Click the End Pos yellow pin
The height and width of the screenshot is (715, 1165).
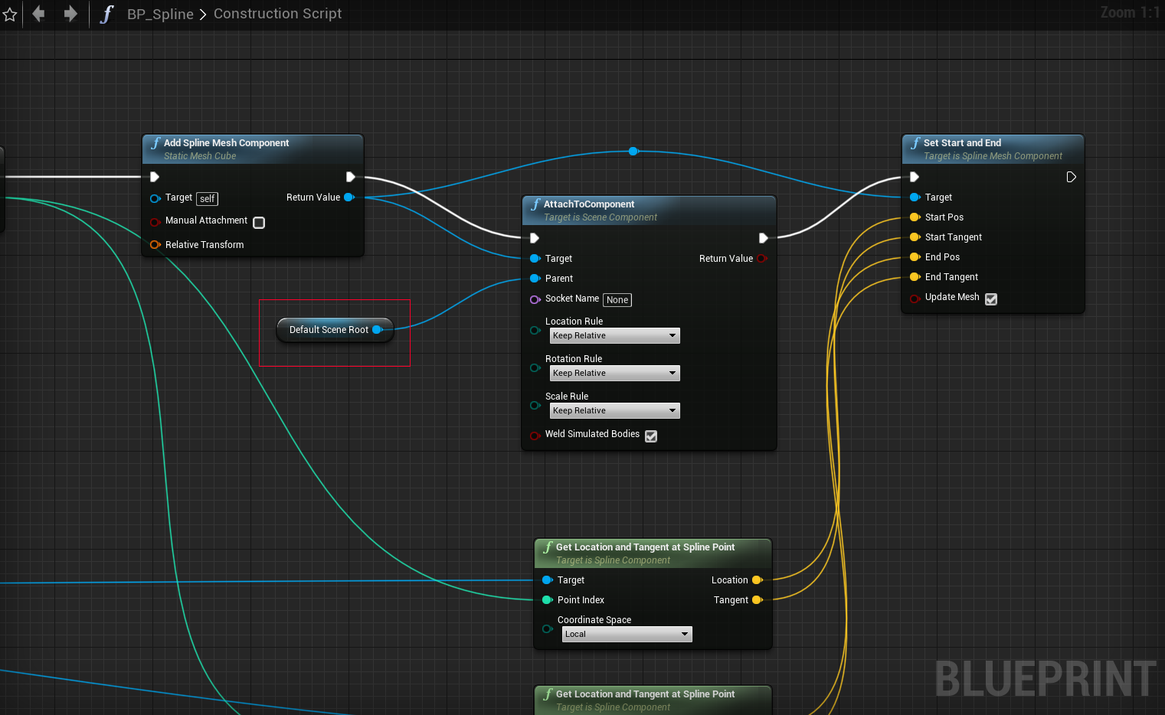(x=915, y=257)
